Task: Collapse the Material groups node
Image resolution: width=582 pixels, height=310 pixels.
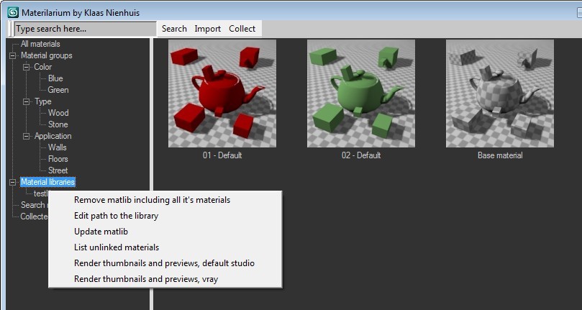Action: 13,55
